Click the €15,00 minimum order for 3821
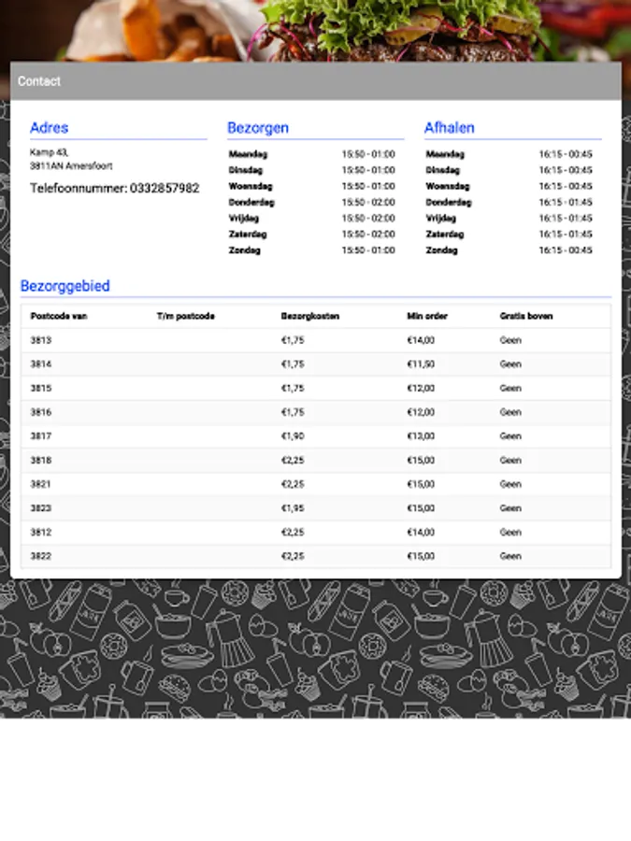 (421, 484)
